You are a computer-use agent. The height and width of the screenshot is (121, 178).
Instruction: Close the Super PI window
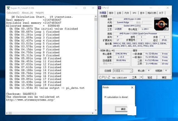pos(92,8)
